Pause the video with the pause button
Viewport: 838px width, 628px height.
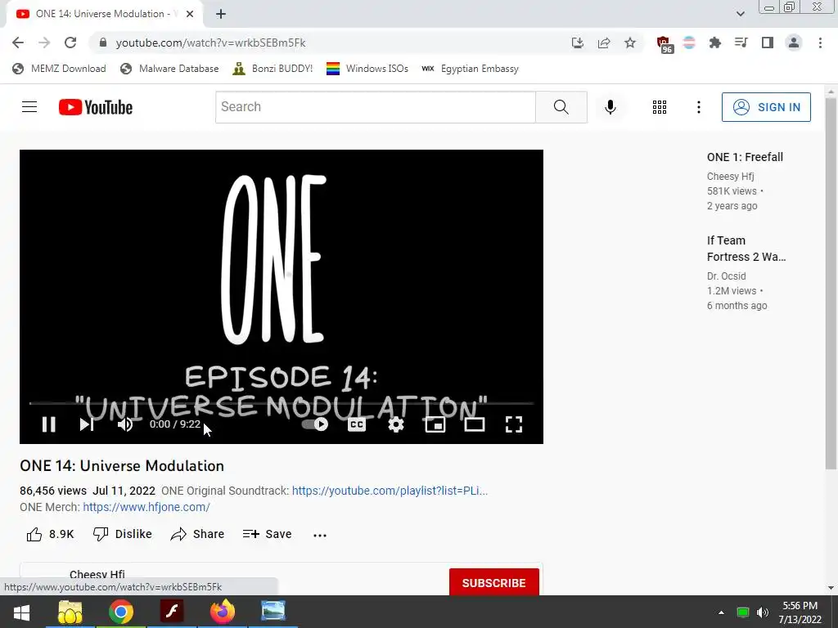click(x=48, y=424)
